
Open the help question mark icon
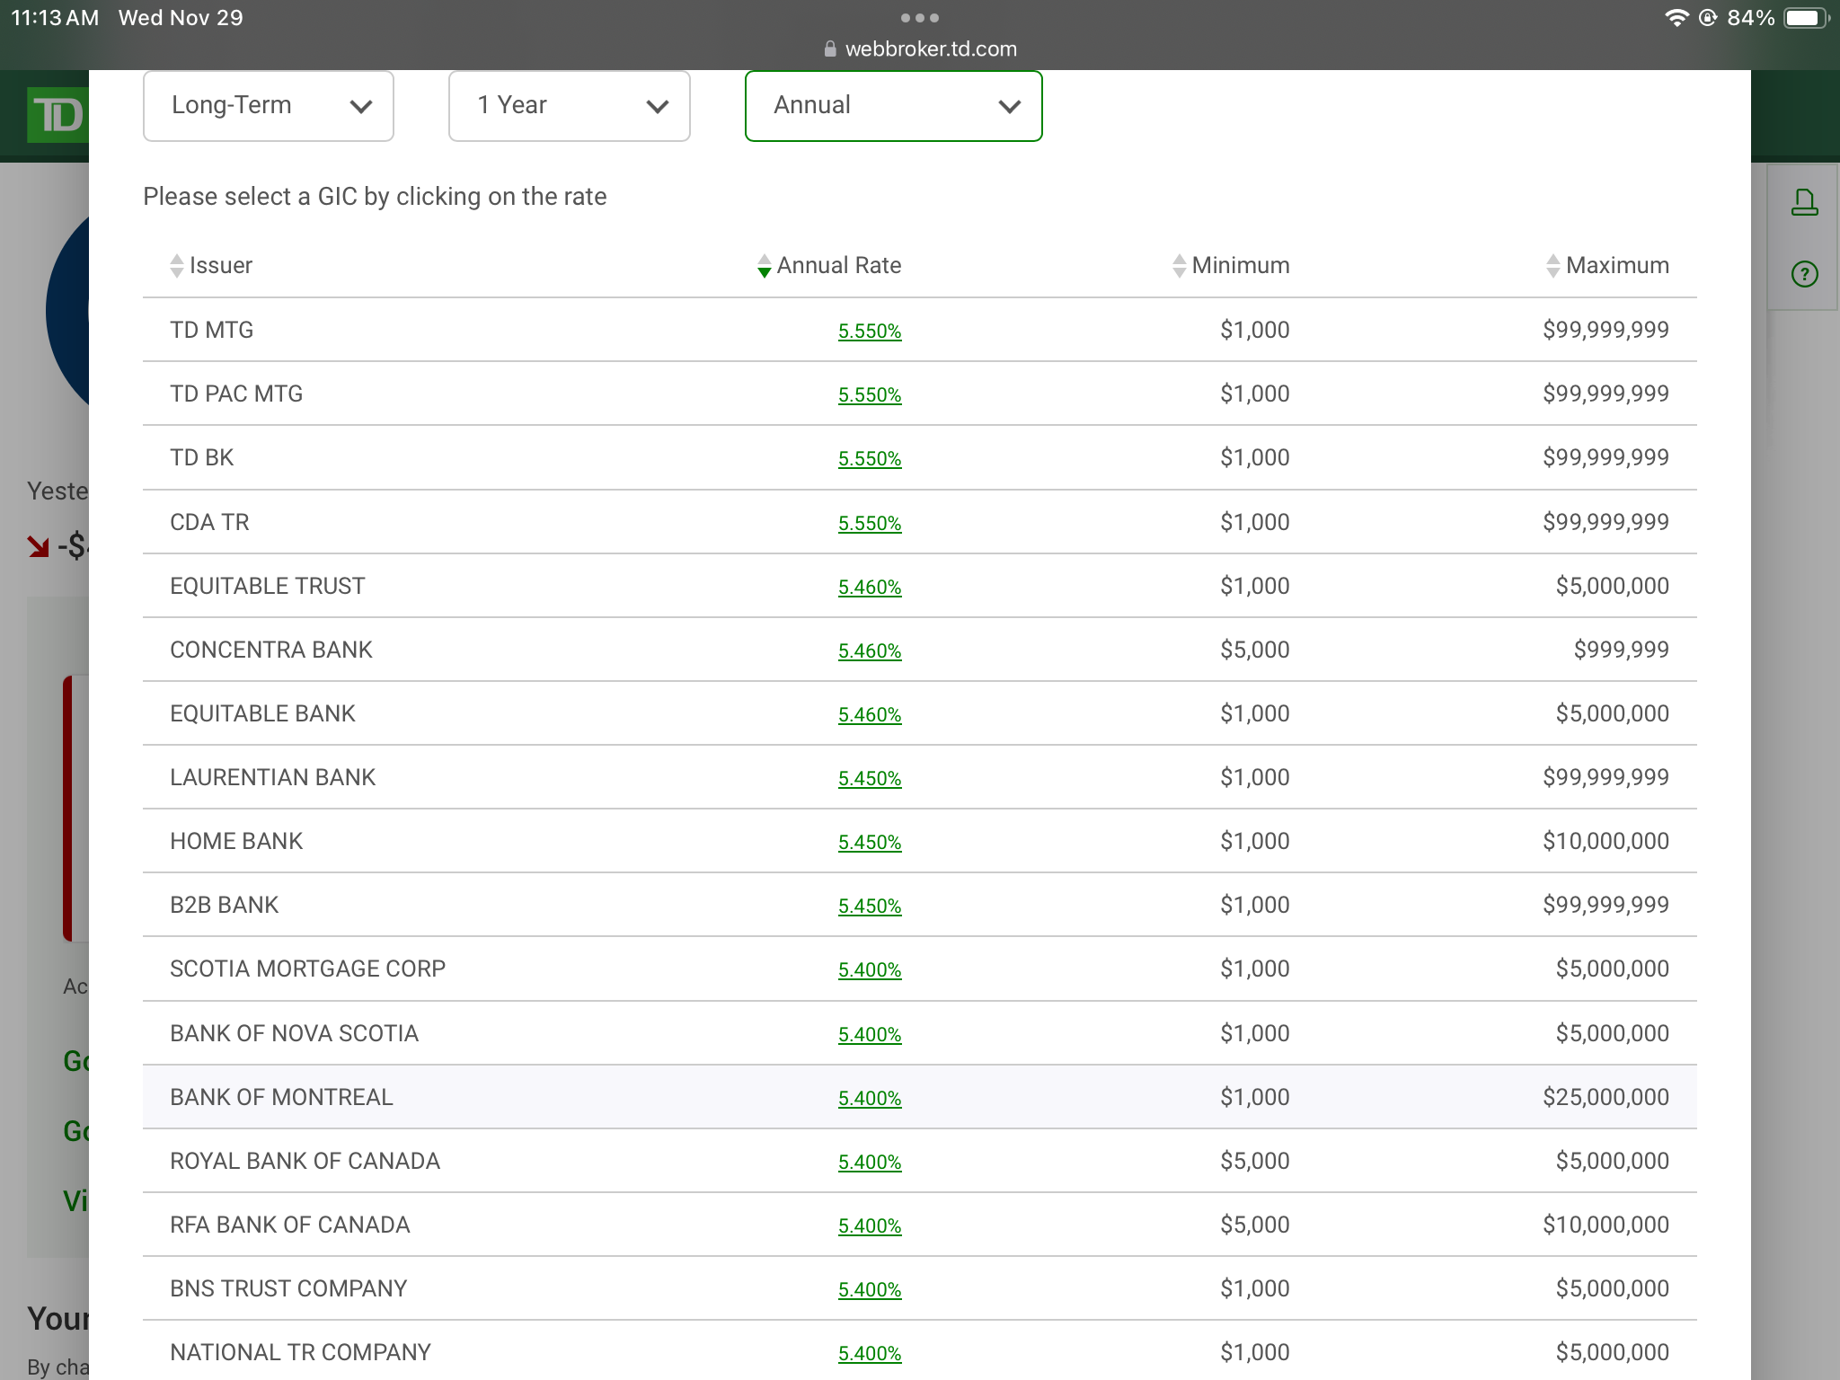click(x=1804, y=274)
